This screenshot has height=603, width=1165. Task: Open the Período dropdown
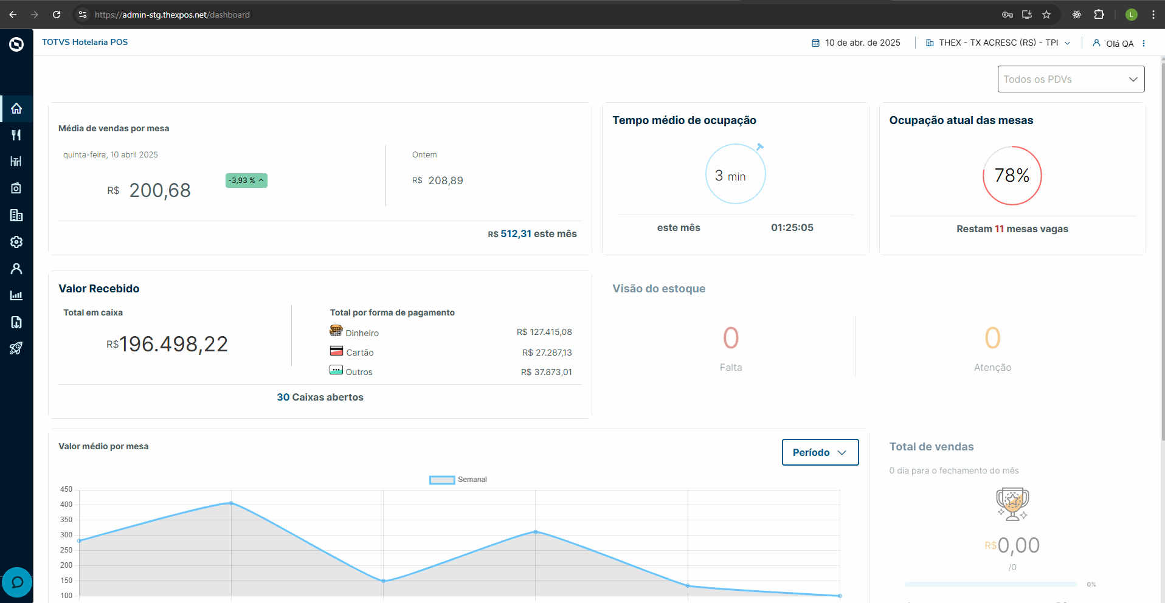pos(820,452)
